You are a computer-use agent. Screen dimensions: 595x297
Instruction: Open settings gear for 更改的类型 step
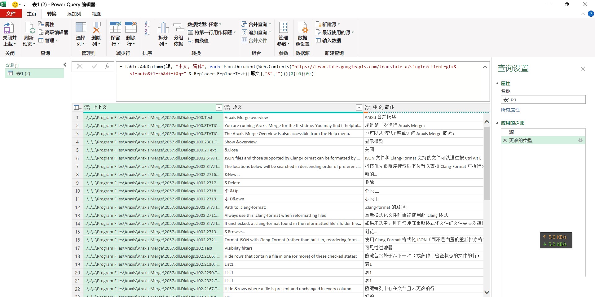[580, 140]
